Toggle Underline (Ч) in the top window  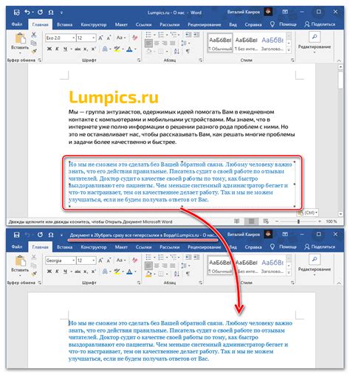(65, 49)
